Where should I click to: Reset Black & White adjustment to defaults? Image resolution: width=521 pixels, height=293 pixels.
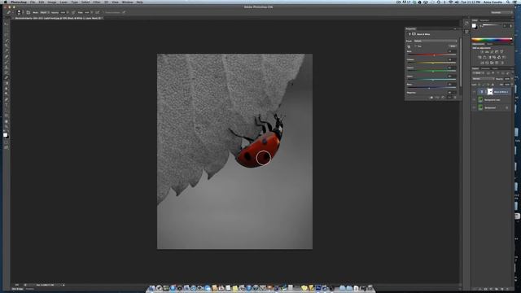(x=443, y=98)
